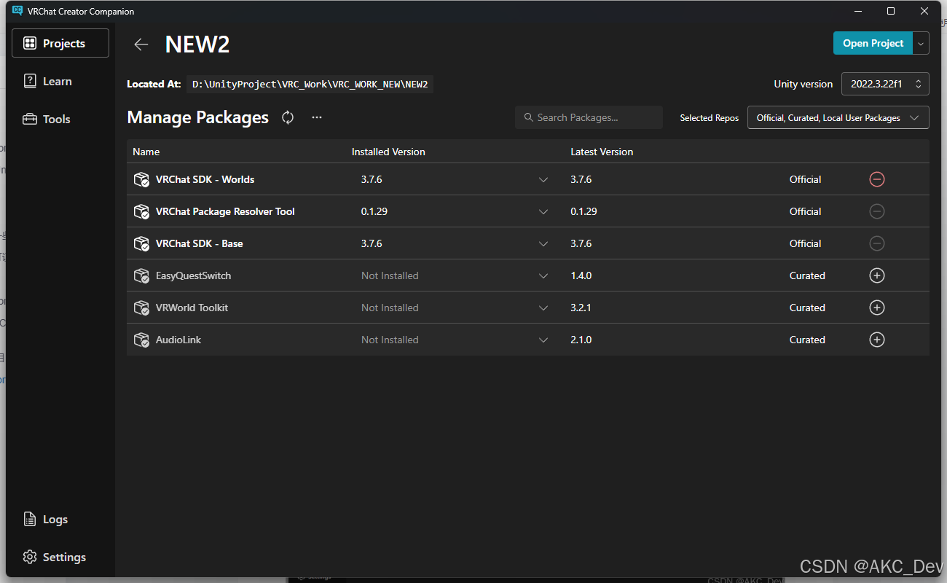Switch to the Projects section

point(60,43)
